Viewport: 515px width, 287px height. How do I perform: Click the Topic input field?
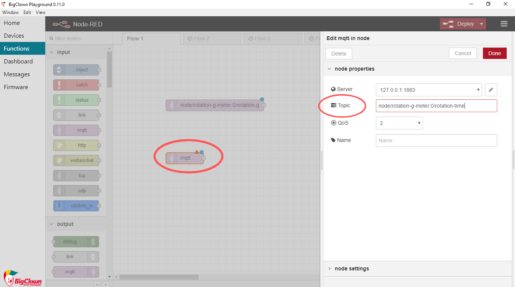pos(437,106)
